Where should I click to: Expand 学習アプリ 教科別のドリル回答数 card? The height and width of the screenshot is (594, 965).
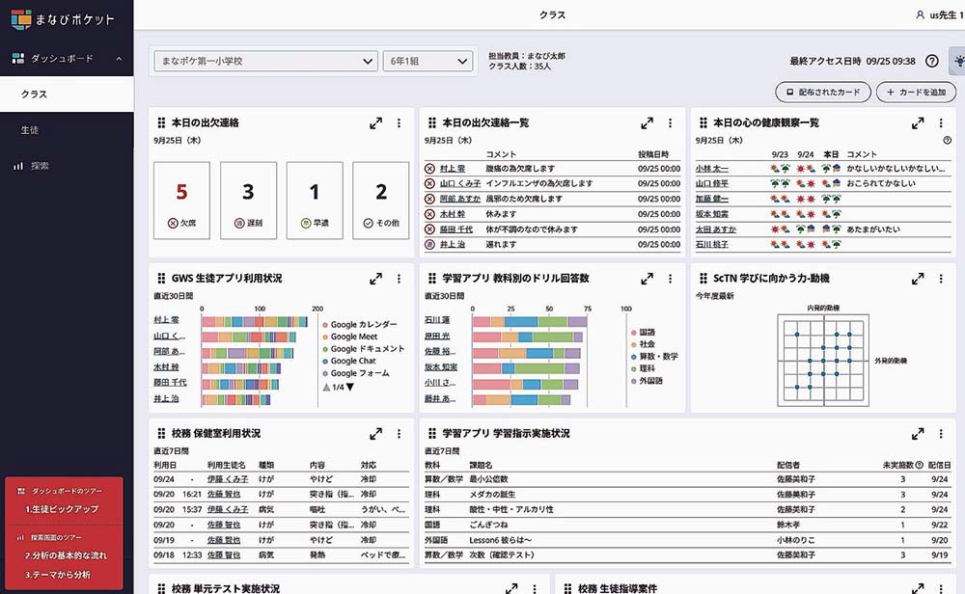tap(648, 279)
